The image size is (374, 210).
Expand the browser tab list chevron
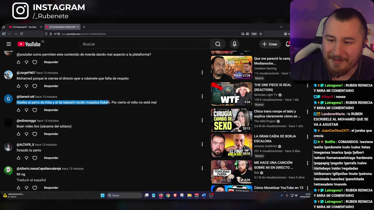281,27
